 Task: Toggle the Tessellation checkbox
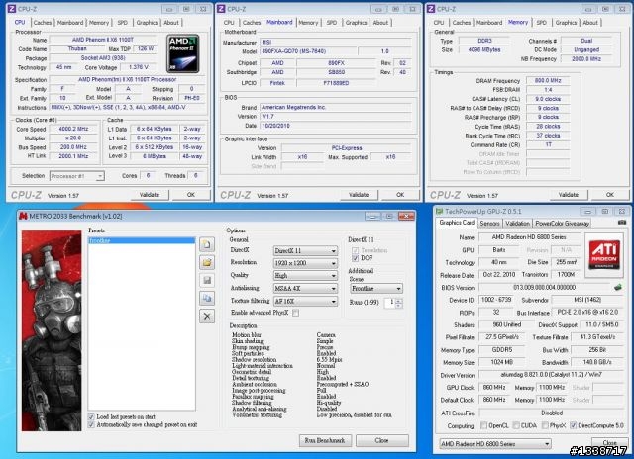click(355, 250)
